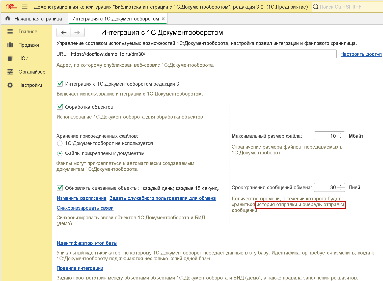Screen dimensions: 383x281
Task: Click the Дней unit label
Action: coord(354,188)
